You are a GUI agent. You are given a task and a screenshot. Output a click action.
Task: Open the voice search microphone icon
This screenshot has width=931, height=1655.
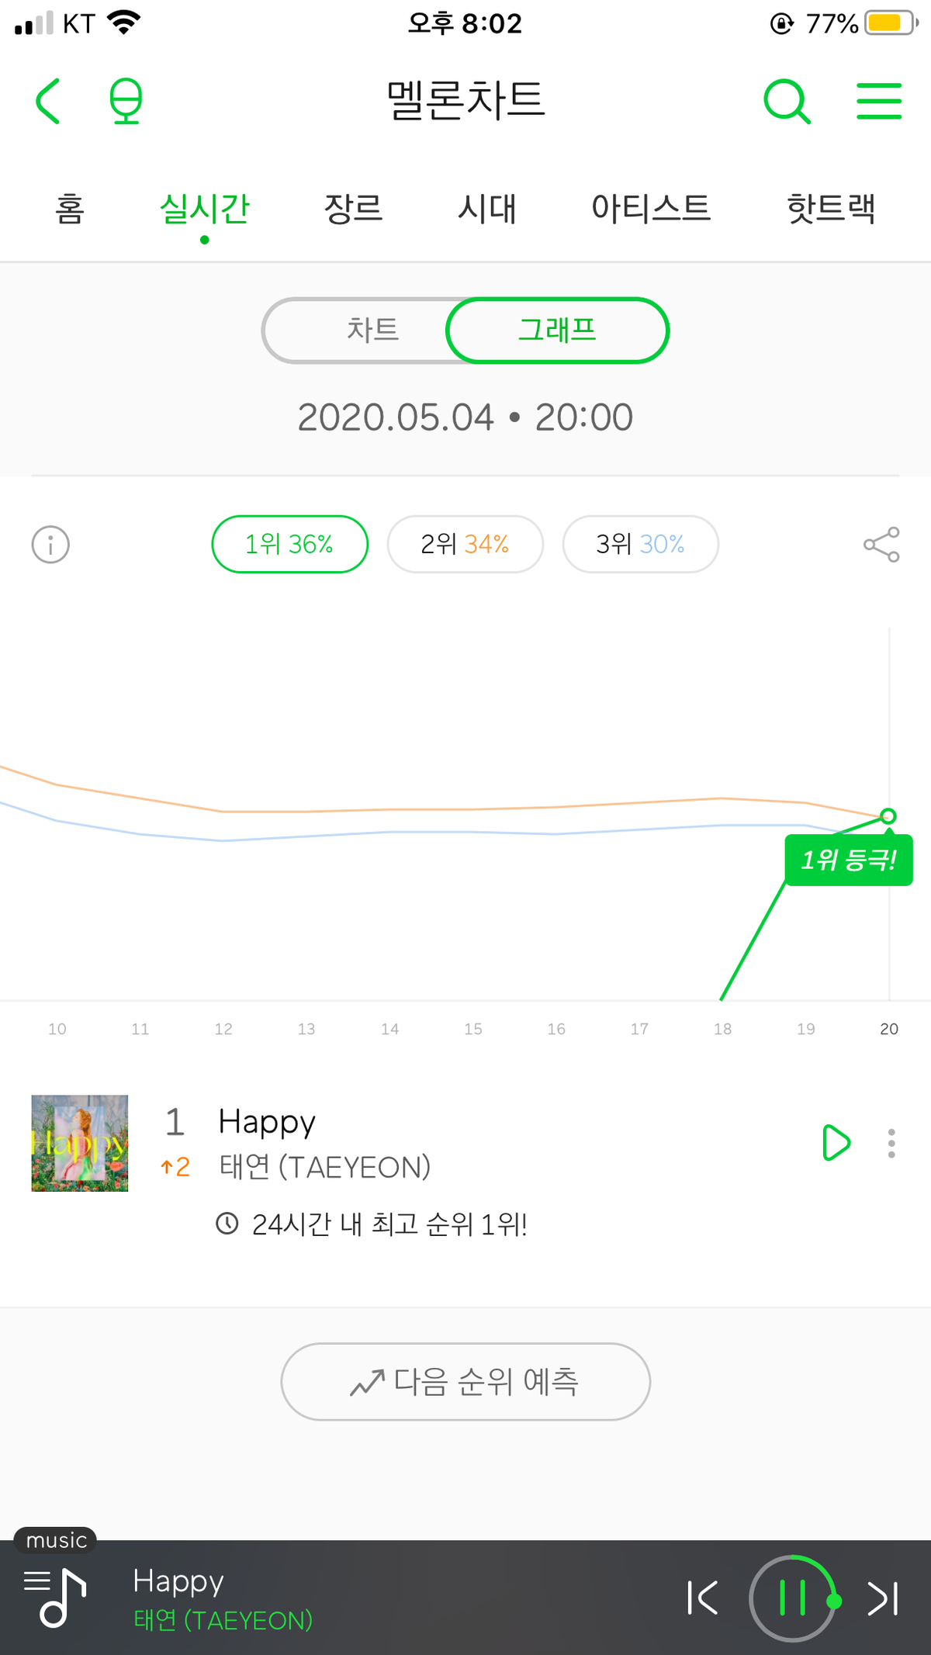(x=126, y=101)
